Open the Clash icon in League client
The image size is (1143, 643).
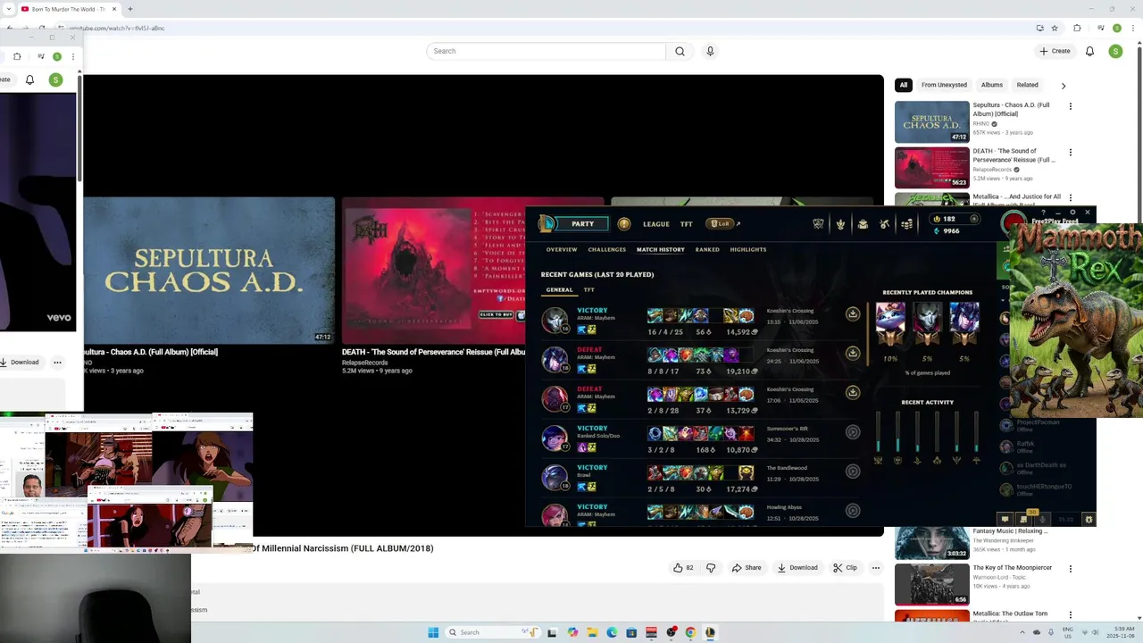[x=818, y=224]
